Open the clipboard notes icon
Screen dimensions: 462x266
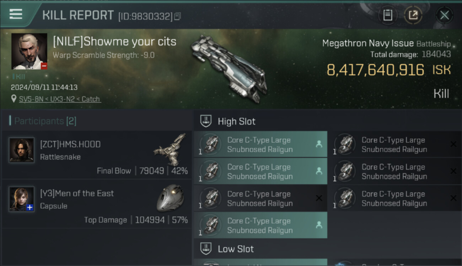[x=387, y=15]
